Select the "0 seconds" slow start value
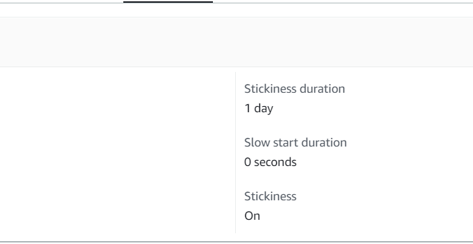 (270, 162)
